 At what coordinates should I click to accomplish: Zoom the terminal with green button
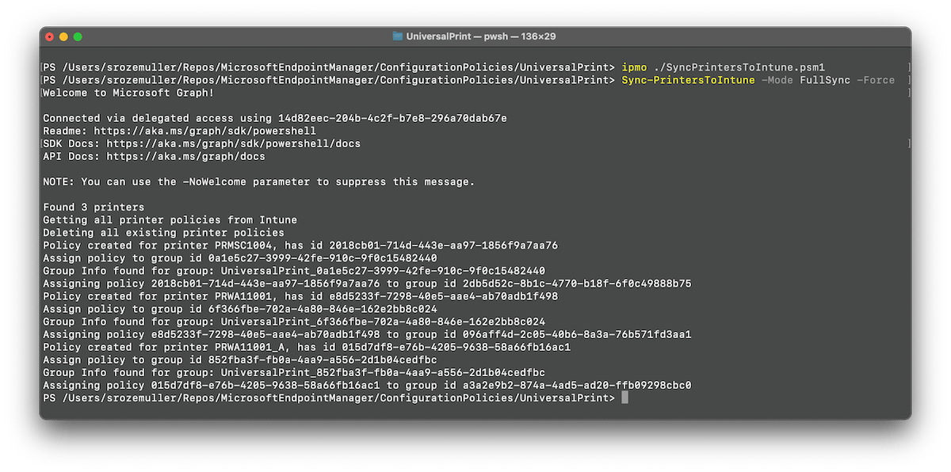(78, 36)
